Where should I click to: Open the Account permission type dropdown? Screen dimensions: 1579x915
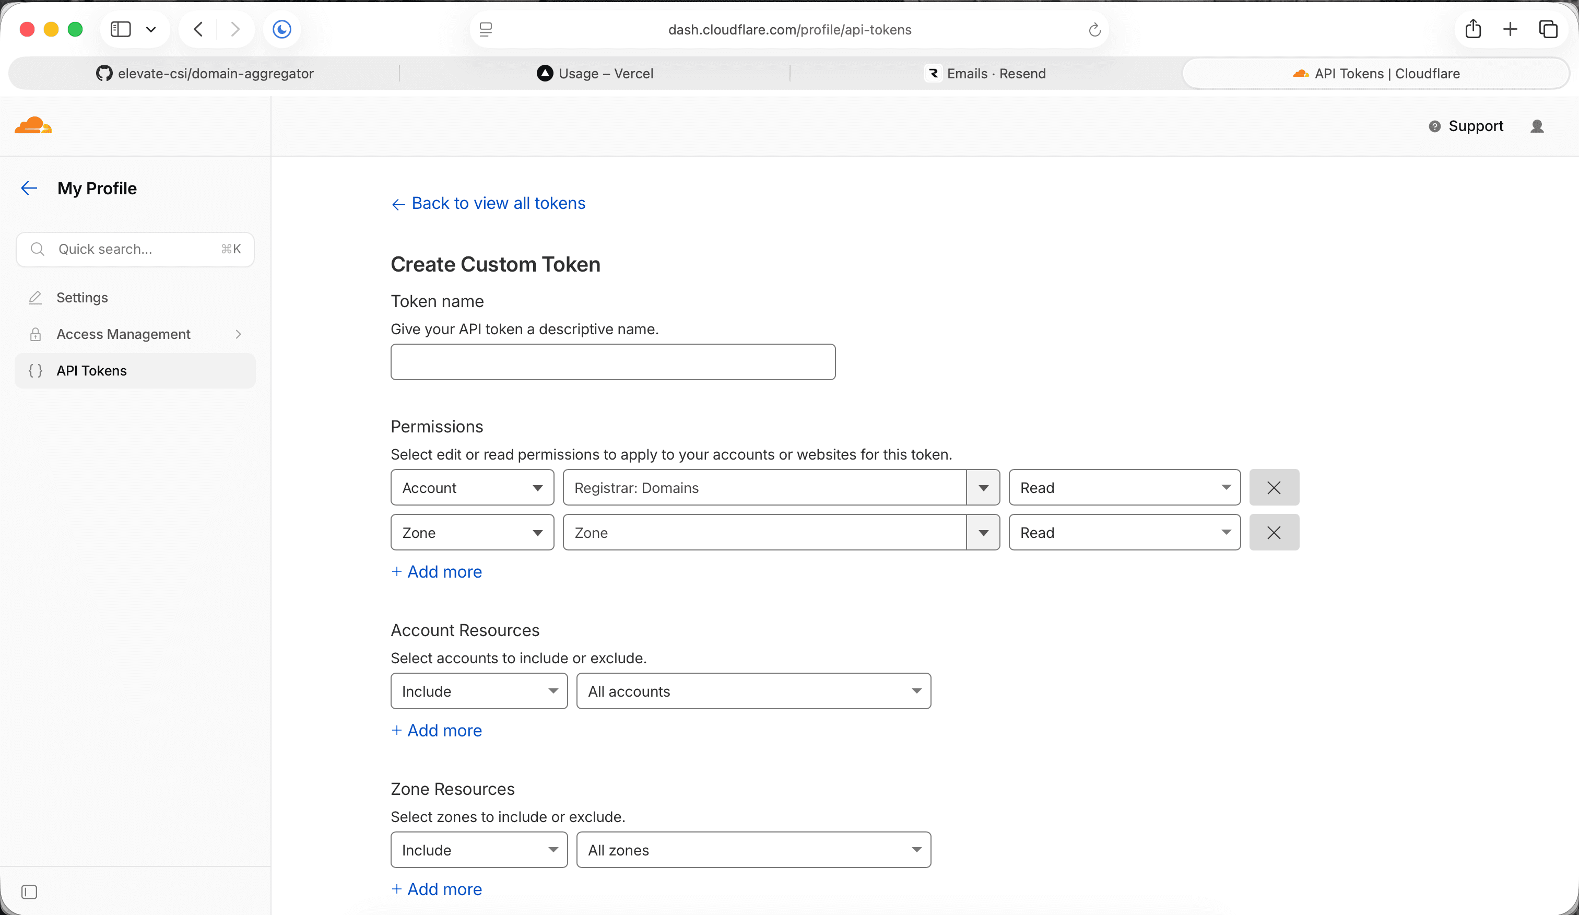(473, 488)
